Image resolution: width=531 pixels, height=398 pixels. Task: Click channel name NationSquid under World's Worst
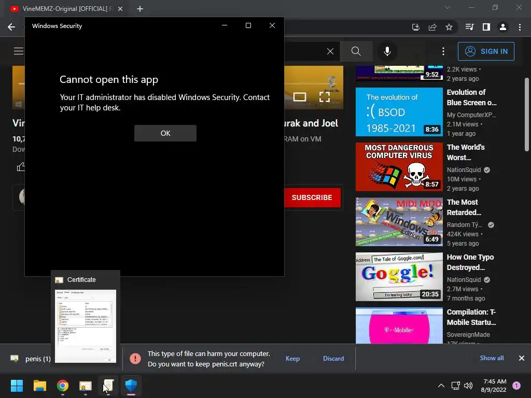tap(464, 170)
